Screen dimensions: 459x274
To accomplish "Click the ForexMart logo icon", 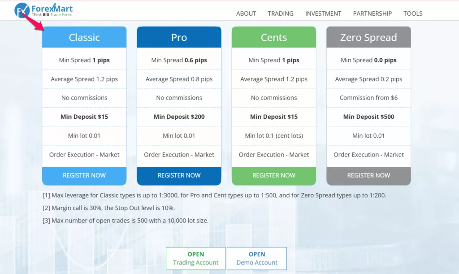I will (22, 10).
